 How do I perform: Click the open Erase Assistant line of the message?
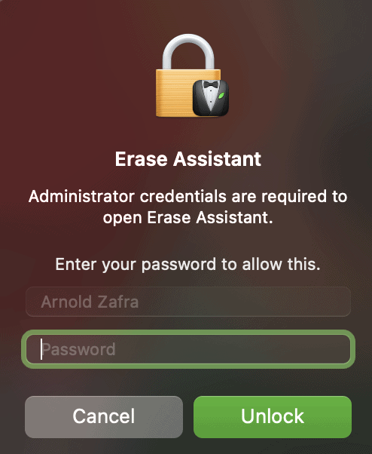click(188, 217)
